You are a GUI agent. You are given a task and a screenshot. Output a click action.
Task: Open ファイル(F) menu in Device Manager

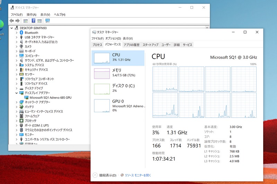tap(17, 14)
